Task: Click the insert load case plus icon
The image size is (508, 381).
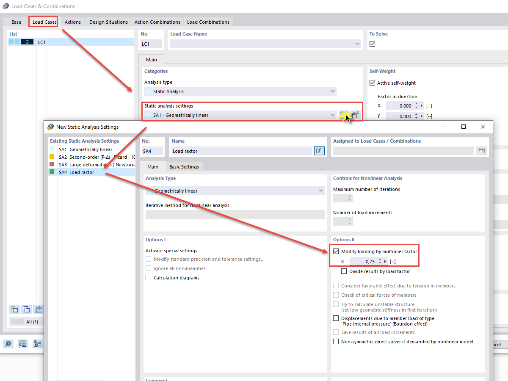Action: point(39,309)
